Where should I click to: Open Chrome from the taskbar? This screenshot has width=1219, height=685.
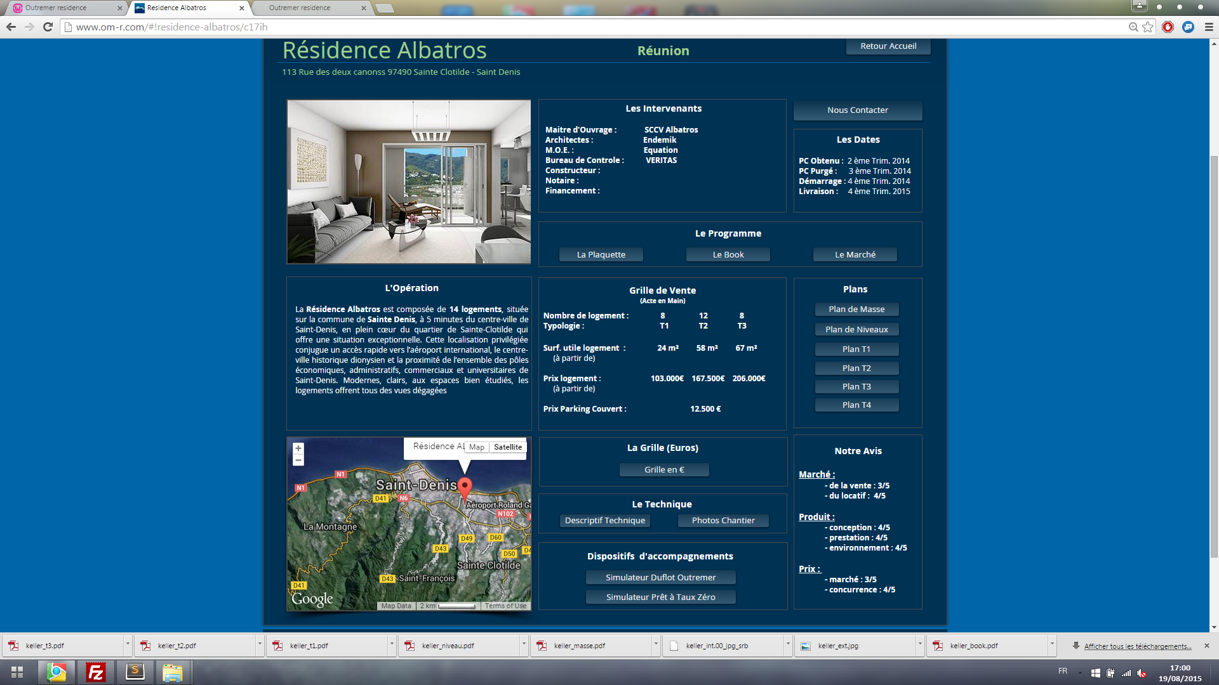click(57, 672)
